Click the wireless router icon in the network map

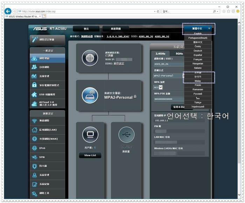[x=90, y=95]
